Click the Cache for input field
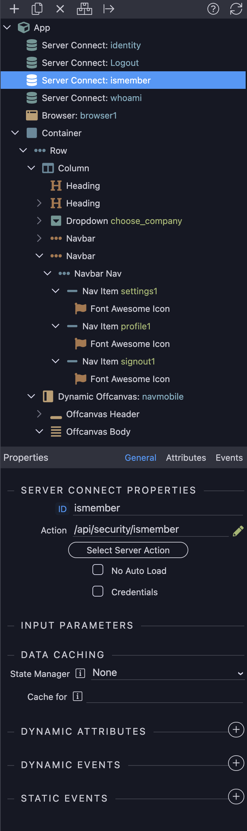 click(x=165, y=697)
